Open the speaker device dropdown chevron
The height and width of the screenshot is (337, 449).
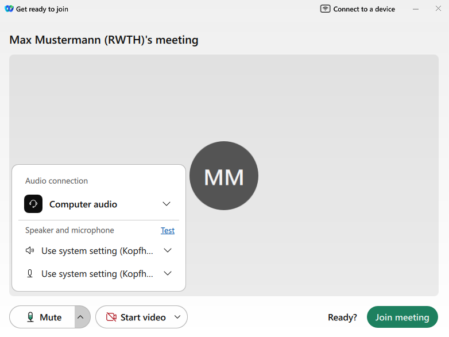click(x=168, y=251)
